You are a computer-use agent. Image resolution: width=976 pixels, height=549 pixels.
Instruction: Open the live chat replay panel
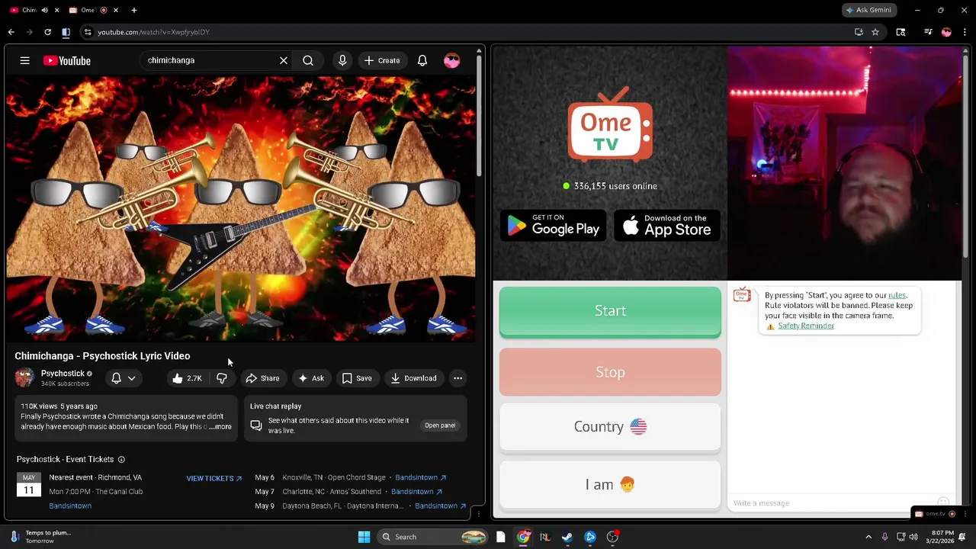point(440,425)
